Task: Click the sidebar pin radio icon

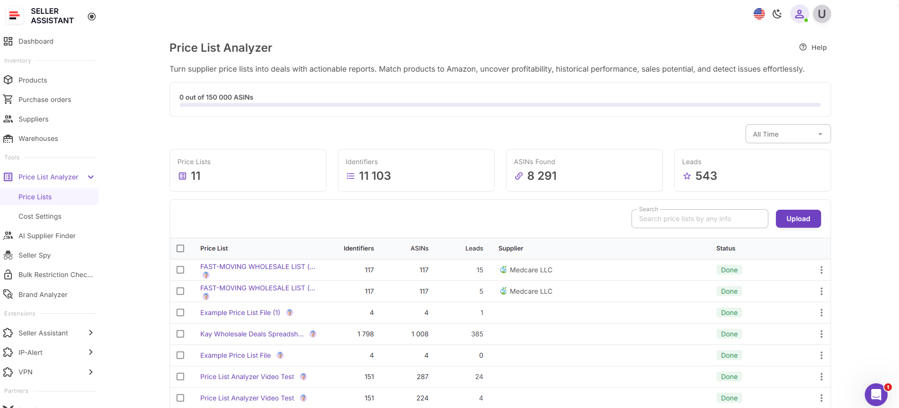Action: point(92,17)
